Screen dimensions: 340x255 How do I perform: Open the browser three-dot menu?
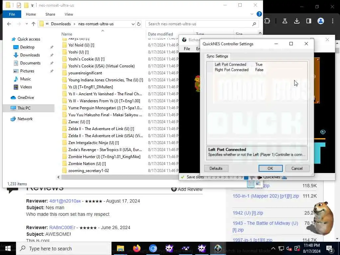333,21
